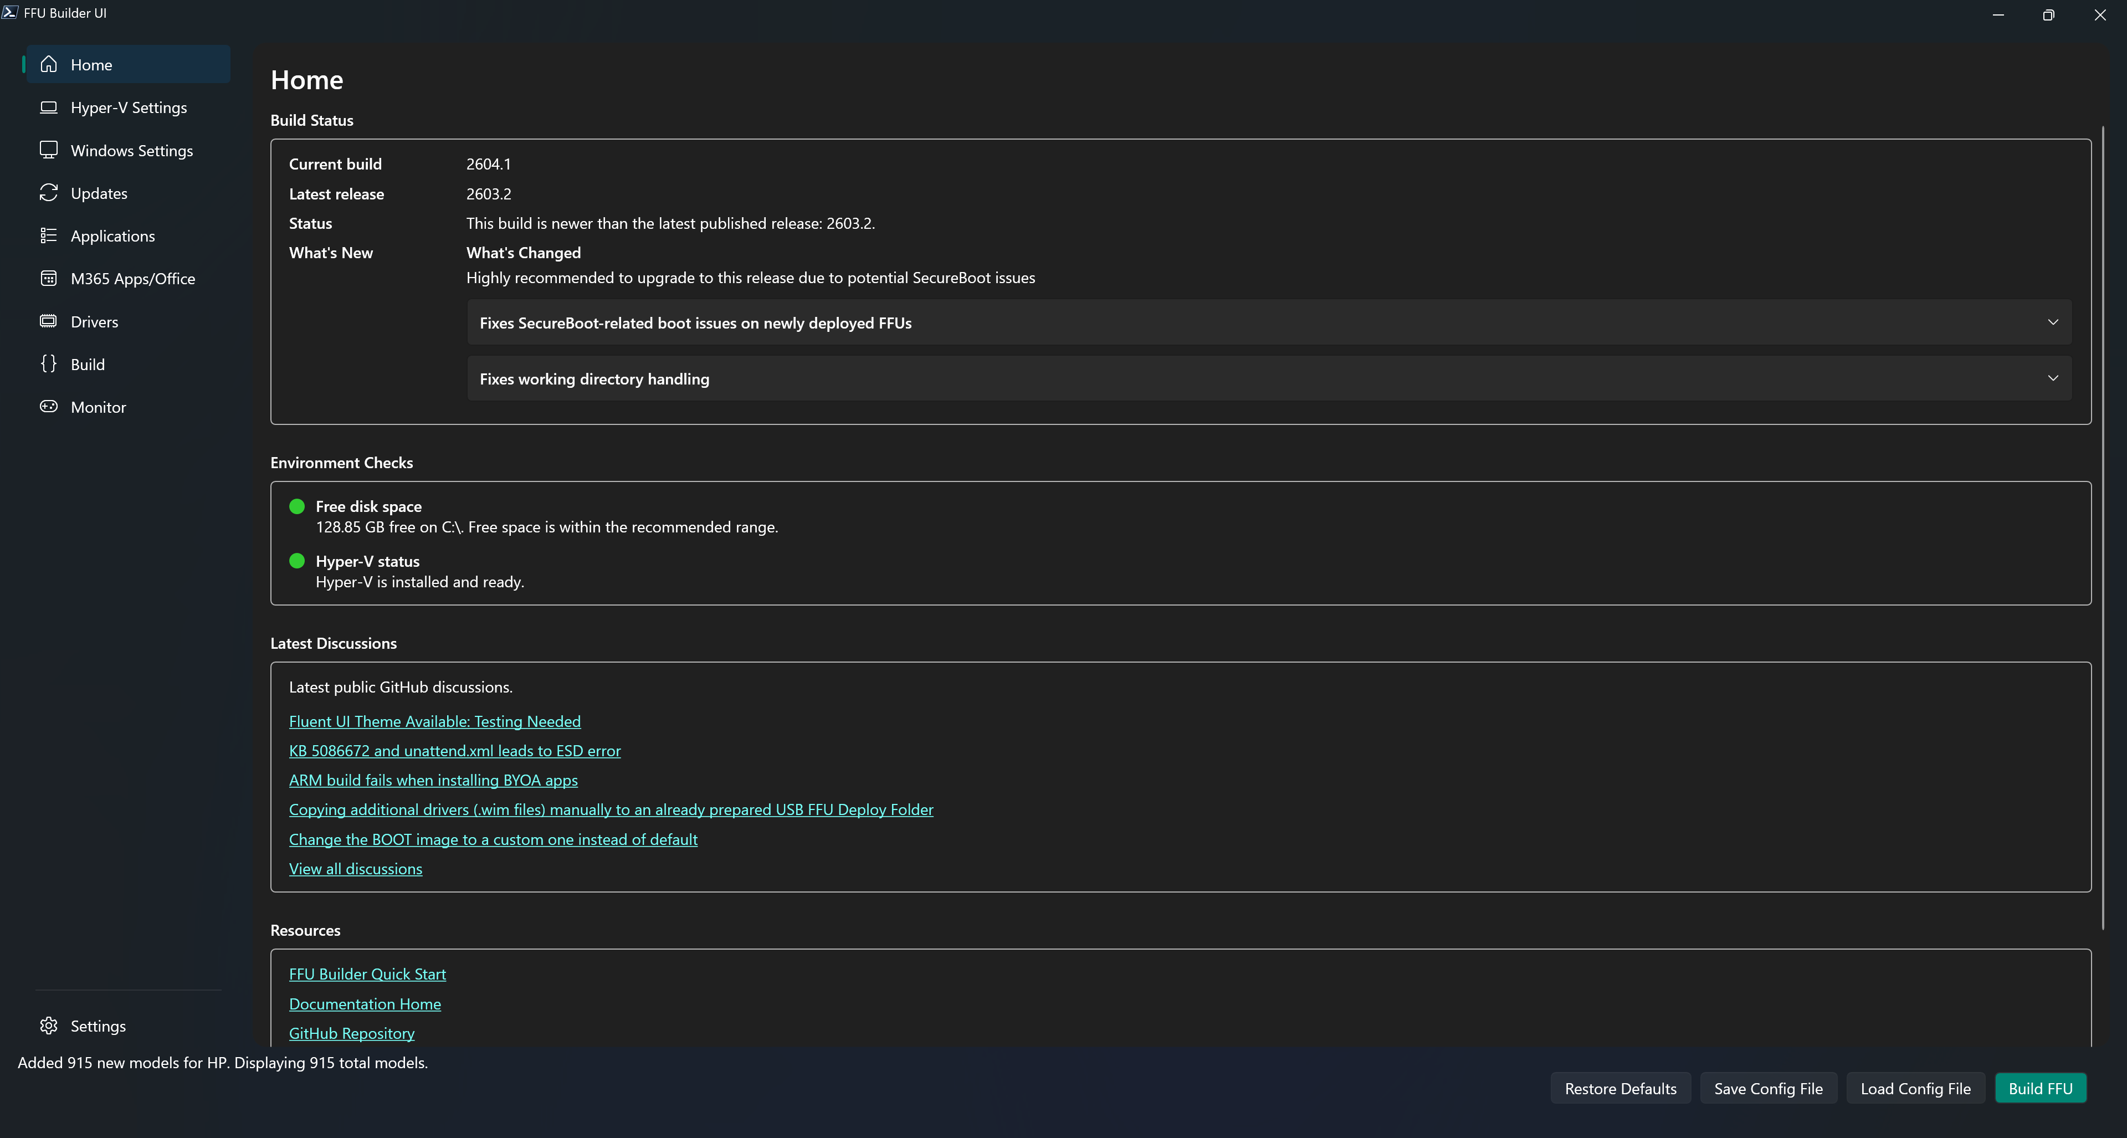The height and width of the screenshot is (1138, 2127).
Task: Open the View all discussions link
Action: coord(355,869)
